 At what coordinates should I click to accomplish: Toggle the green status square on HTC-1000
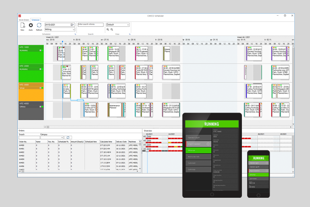point(42,51)
